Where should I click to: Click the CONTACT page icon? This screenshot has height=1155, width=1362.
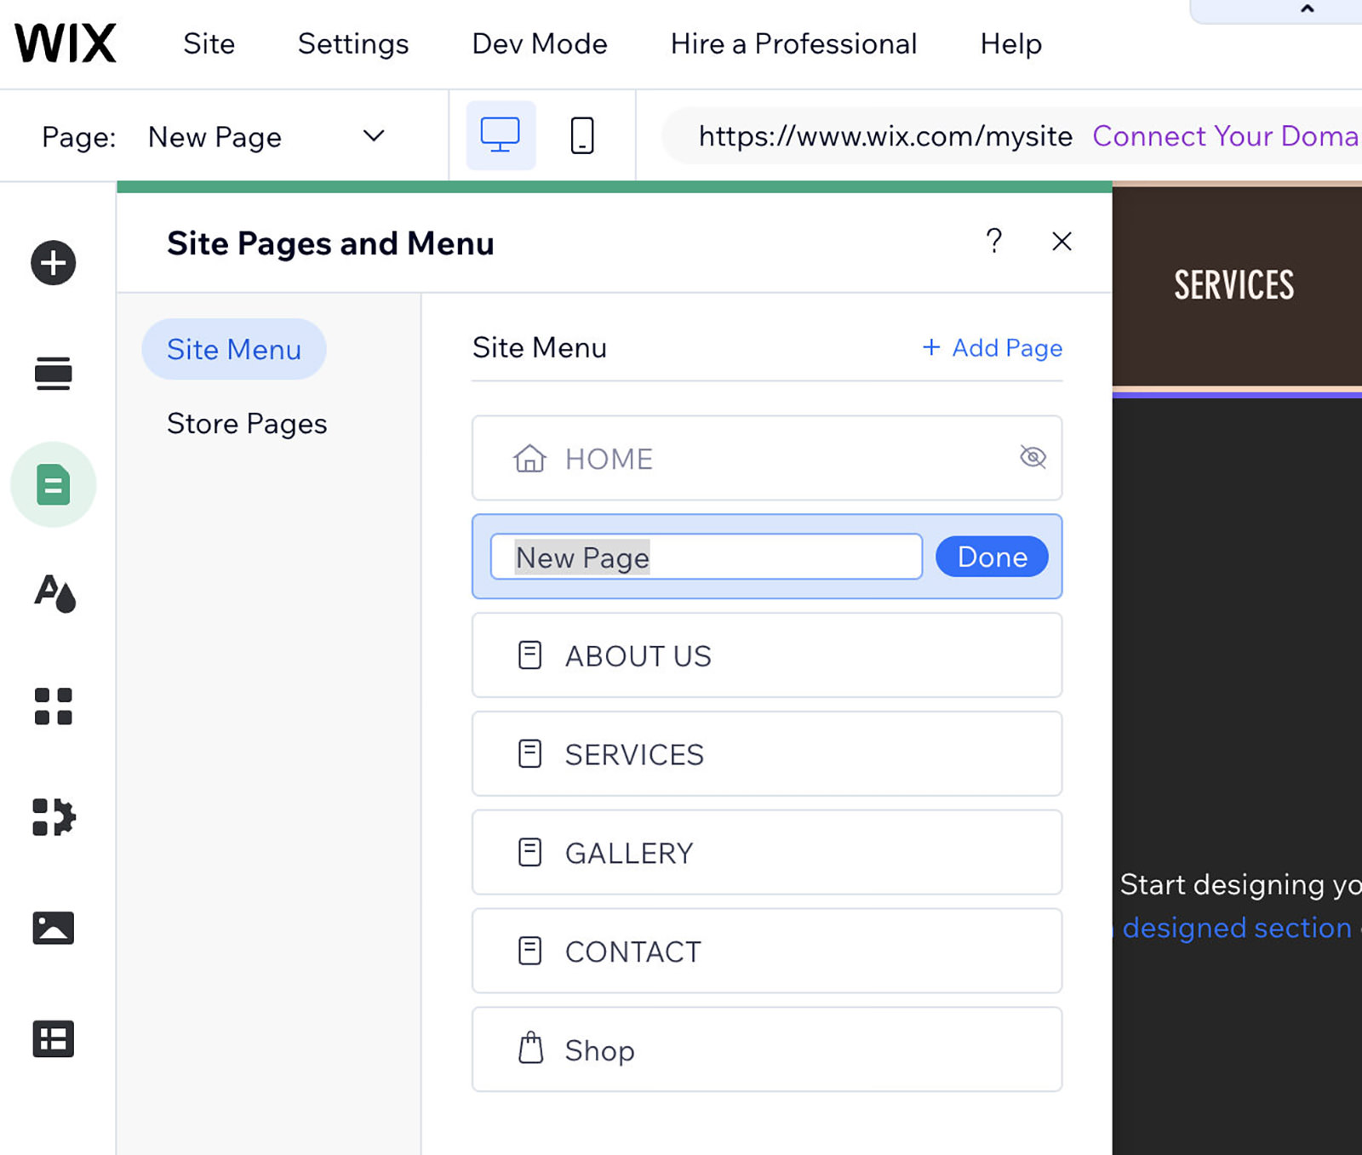[x=529, y=951]
